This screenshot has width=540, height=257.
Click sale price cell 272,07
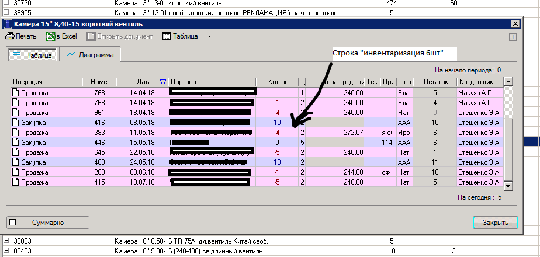[335, 132]
